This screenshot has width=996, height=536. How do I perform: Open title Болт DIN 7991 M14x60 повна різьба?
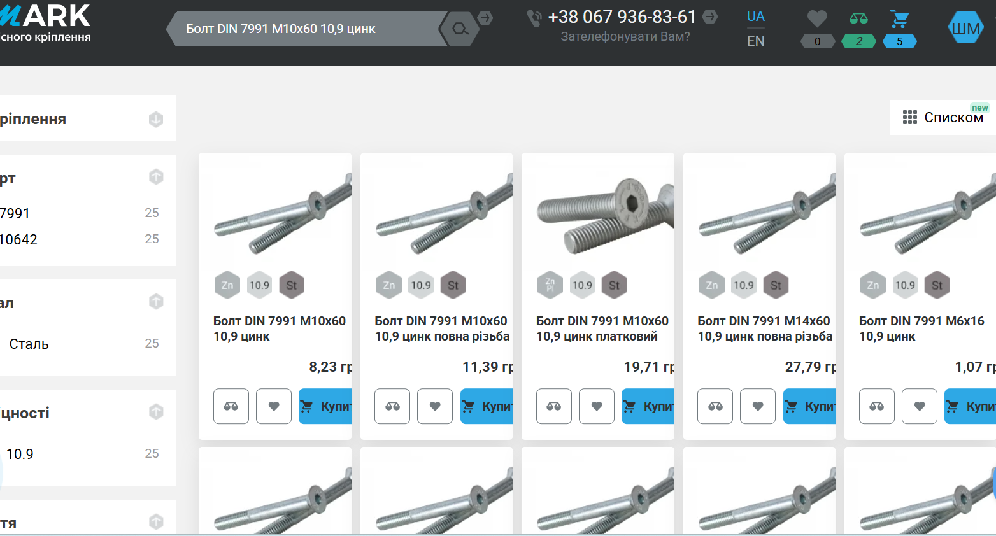(765, 328)
